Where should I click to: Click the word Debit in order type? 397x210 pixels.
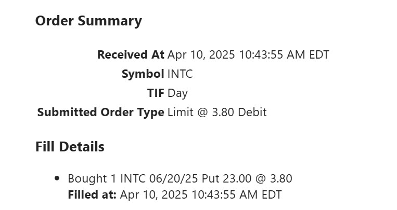(252, 112)
